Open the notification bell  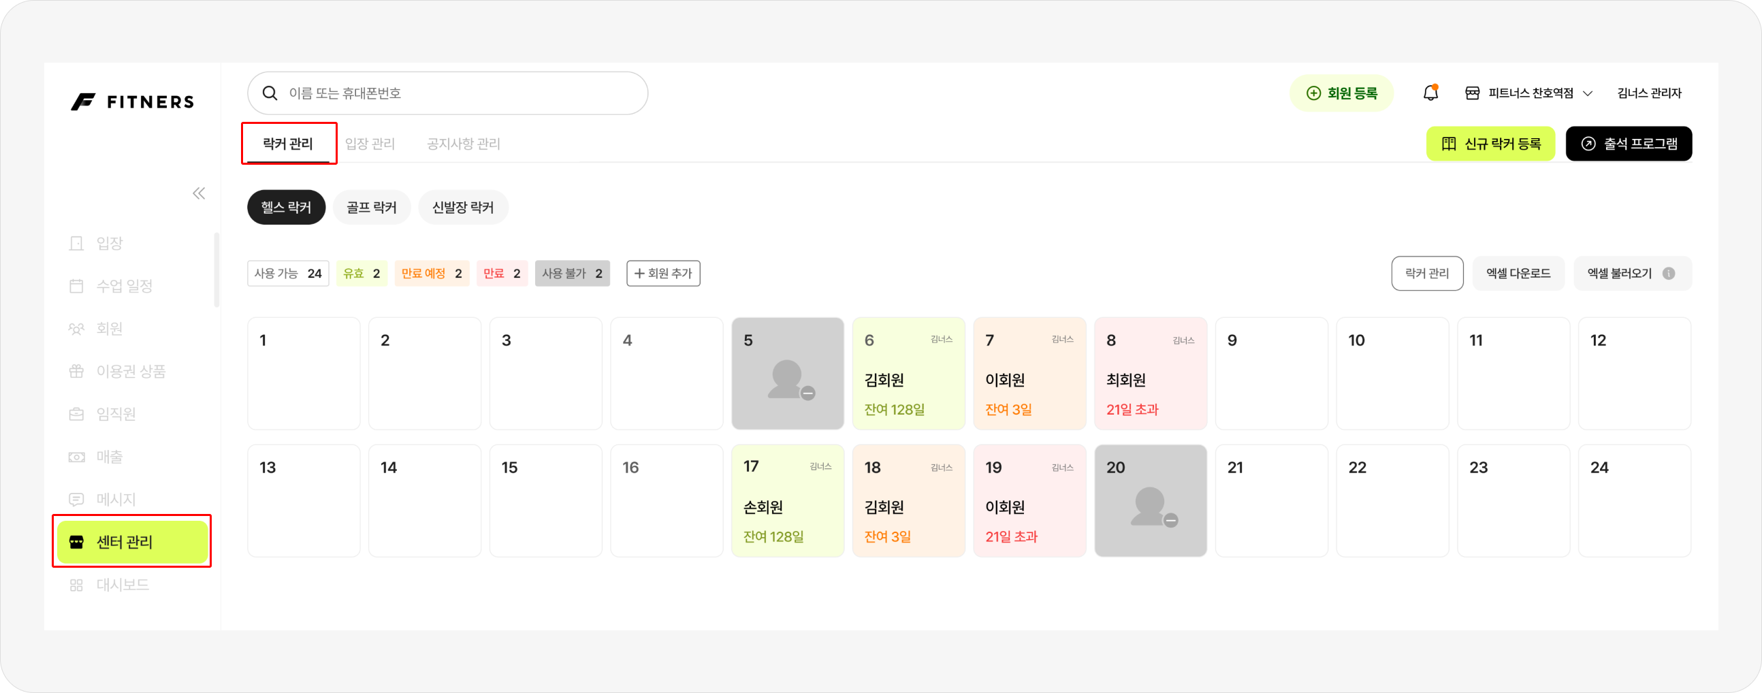pyautogui.click(x=1430, y=93)
